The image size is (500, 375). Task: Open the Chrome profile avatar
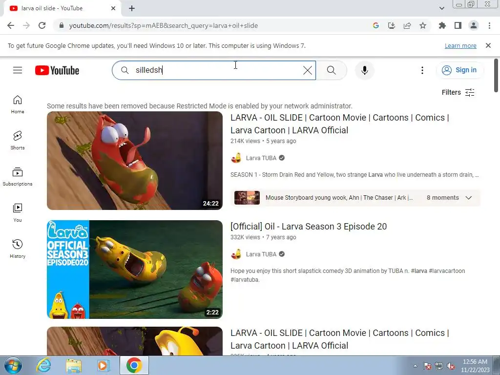[x=474, y=25]
